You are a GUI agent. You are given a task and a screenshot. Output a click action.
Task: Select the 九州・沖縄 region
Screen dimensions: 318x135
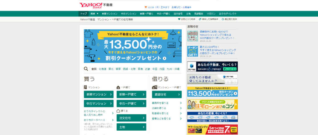coord(173,69)
